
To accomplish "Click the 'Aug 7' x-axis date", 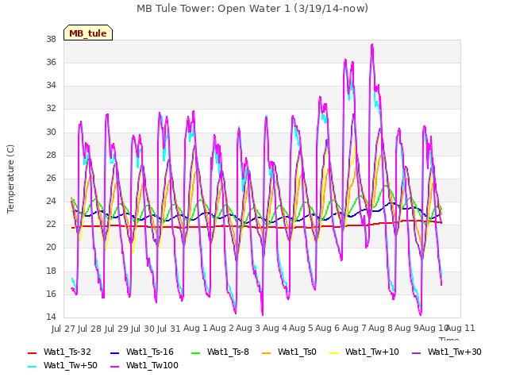I will [x=354, y=329].
